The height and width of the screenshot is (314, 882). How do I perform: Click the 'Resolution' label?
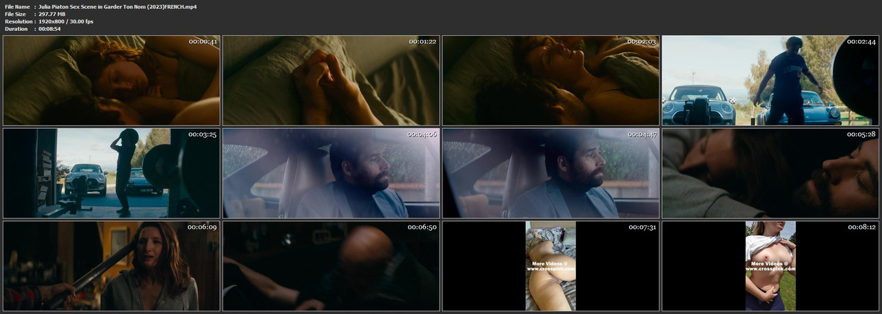tap(18, 21)
